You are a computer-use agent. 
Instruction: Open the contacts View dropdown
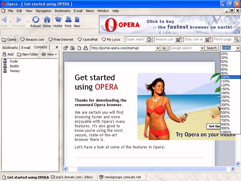(49, 54)
